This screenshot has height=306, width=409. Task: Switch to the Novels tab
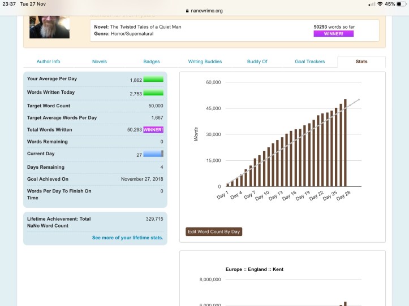pyautogui.click(x=99, y=62)
